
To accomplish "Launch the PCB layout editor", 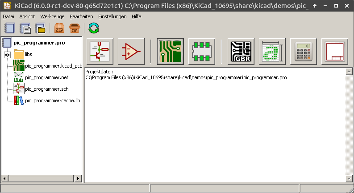I will tap(171, 52).
